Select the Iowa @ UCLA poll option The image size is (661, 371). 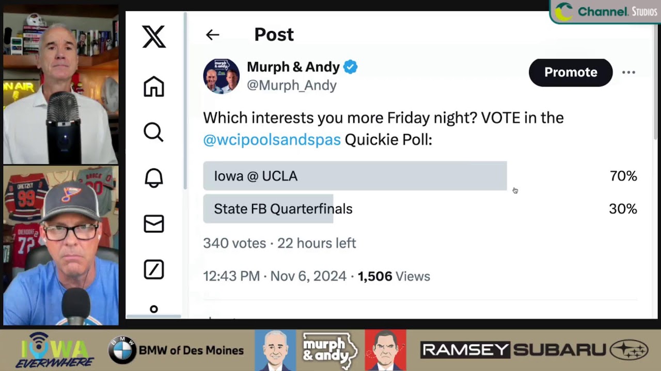[x=355, y=176]
